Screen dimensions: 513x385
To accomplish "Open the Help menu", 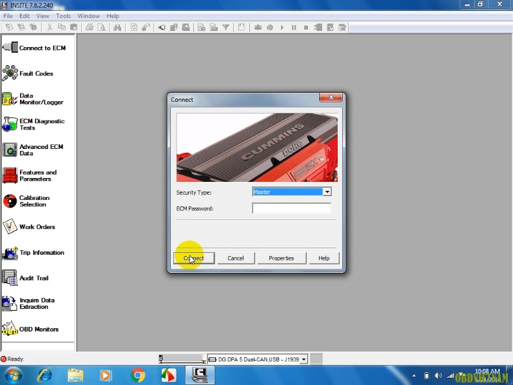I will tap(113, 15).
